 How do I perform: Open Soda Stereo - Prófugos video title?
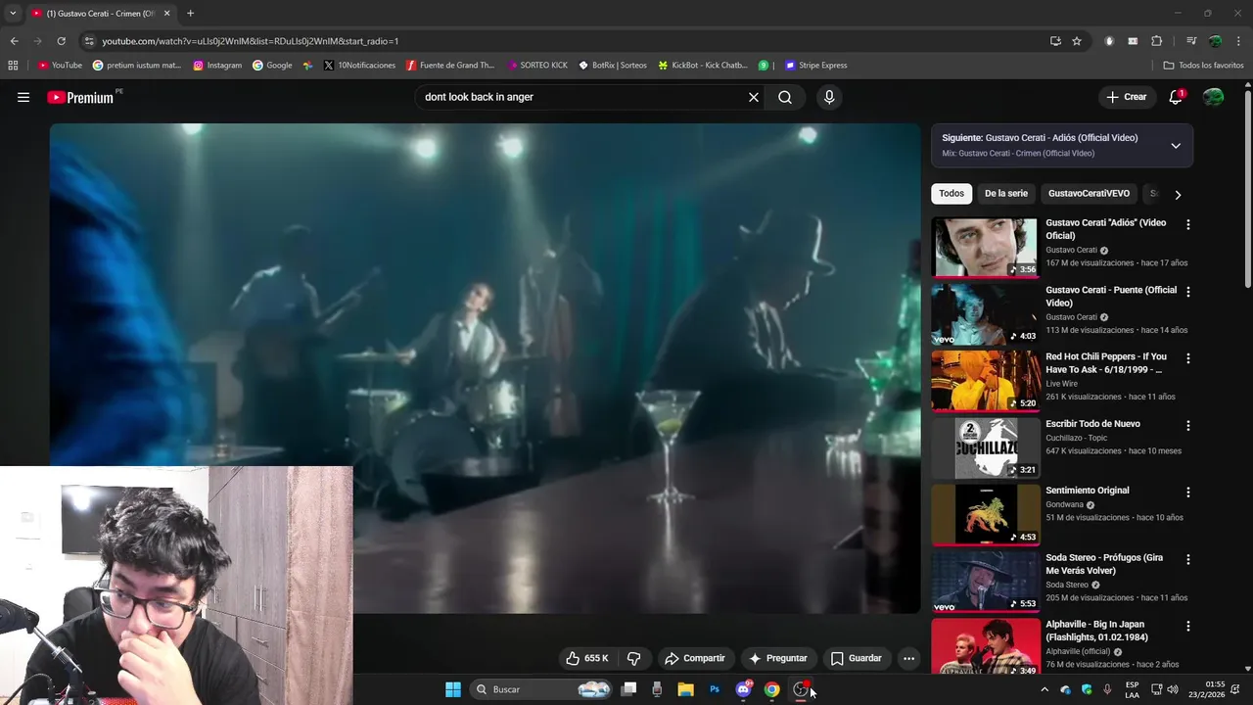1104,564
